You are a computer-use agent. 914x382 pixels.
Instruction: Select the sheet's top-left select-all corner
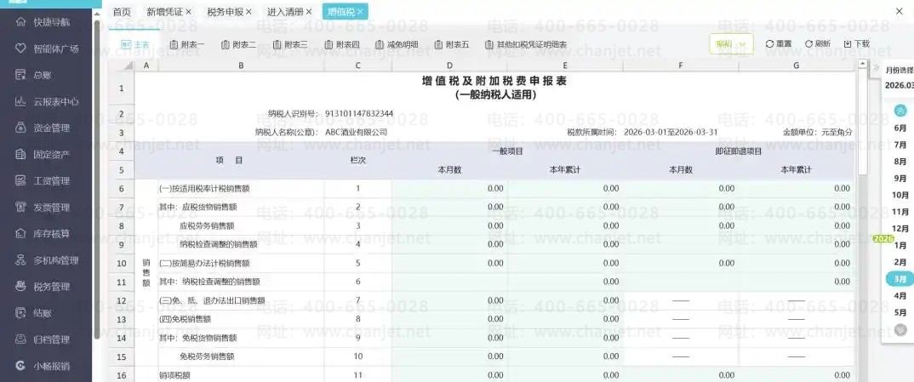click(121, 66)
